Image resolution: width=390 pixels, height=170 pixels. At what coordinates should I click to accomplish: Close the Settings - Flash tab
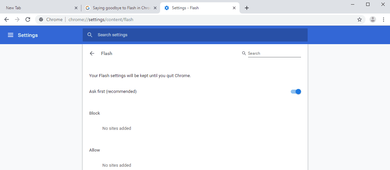pyautogui.click(x=234, y=8)
